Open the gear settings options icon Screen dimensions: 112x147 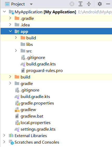tap(100, 4)
